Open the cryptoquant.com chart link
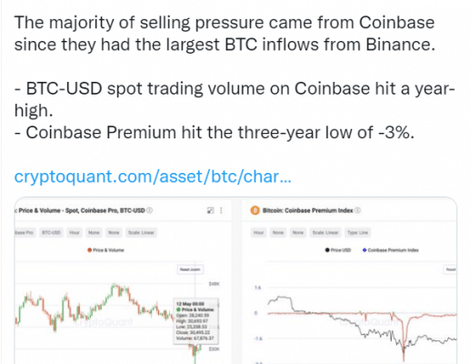This screenshot has height=364, width=470. coord(153,177)
